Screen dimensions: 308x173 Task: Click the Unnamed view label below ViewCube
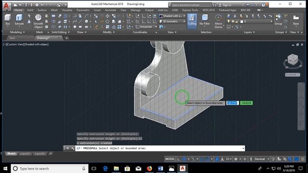(292, 75)
